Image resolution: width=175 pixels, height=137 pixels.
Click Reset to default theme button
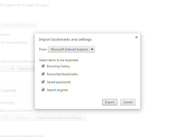[x=18, y=25]
